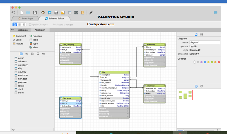Click the Save floppy disk toolbar icon
The width and height of the screenshot is (227, 134).
coord(35,13)
